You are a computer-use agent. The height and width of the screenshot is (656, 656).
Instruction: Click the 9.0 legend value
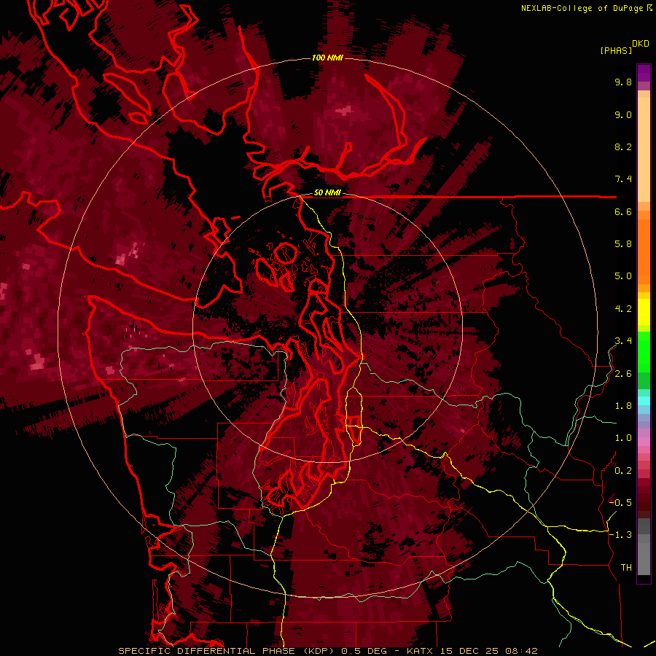pos(623,114)
